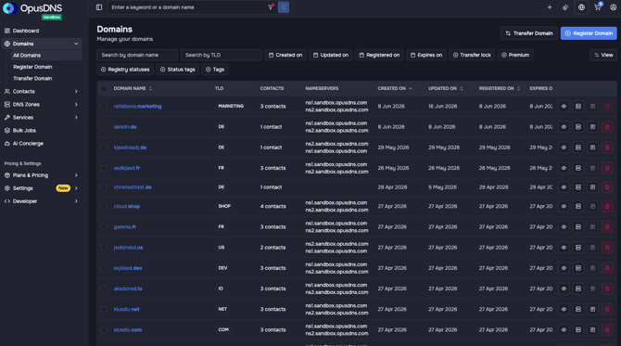
Task: Open the Transfer lock filter
Action: pyautogui.click(x=472, y=55)
